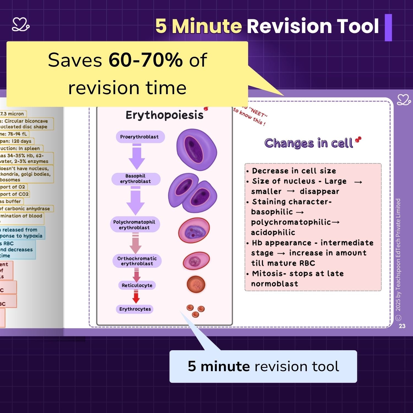Click the Polychromatophil erythroblast label
413x413 pixels.
[x=134, y=225]
